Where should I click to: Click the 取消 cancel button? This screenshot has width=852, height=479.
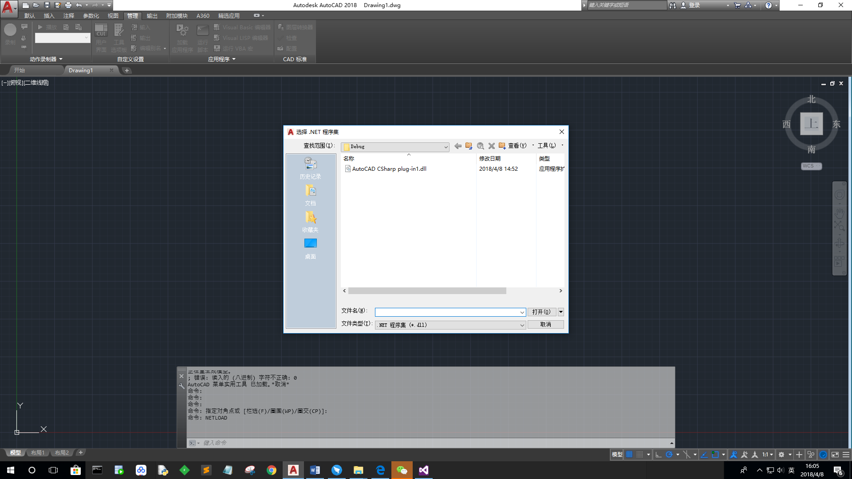coord(545,325)
